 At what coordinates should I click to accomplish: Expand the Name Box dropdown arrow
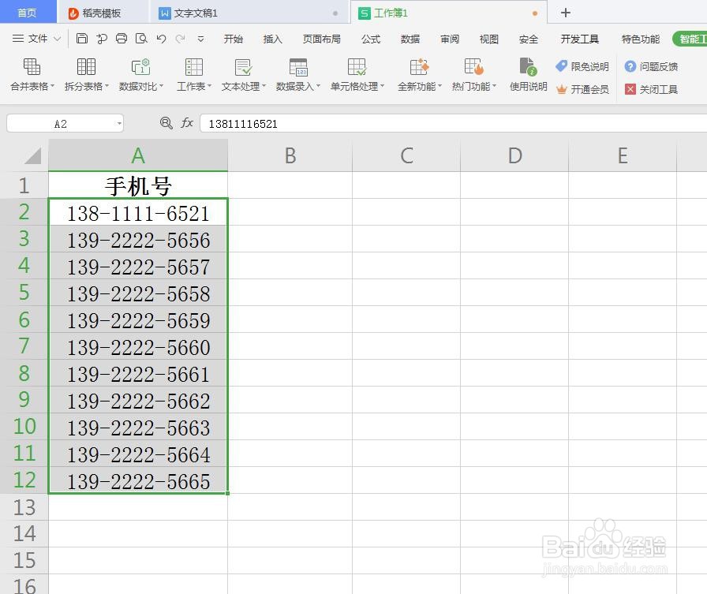click(x=119, y=123)
